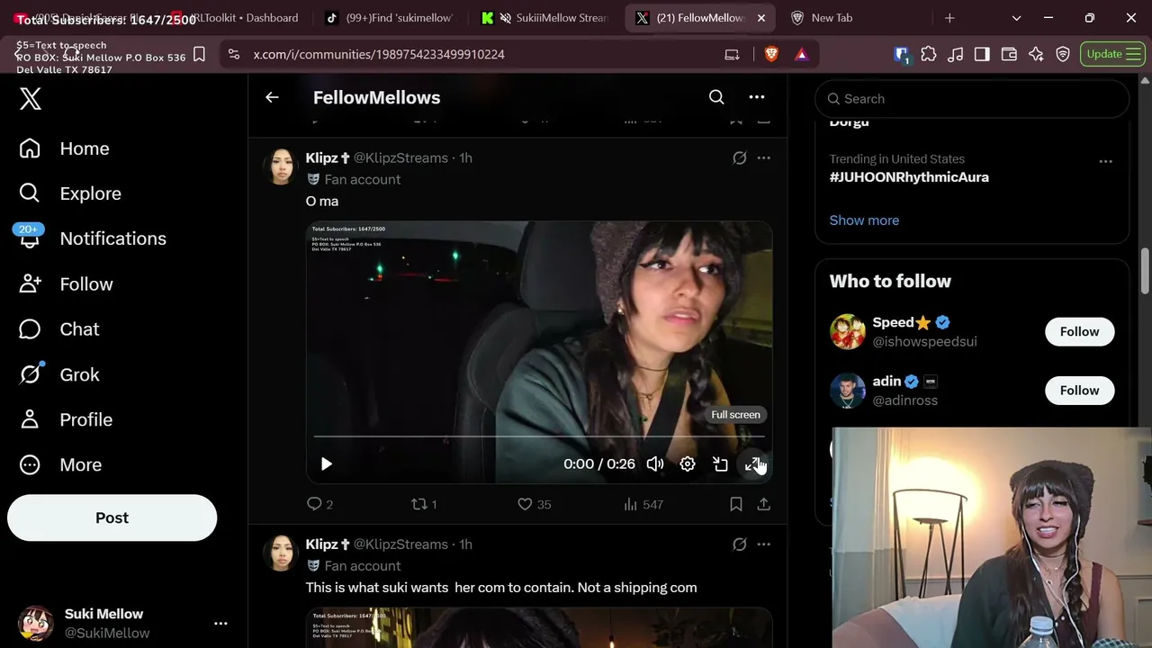1152x648 pixels.
Task: Open Brave Wallet
Action: click(x=1009, y=54)
